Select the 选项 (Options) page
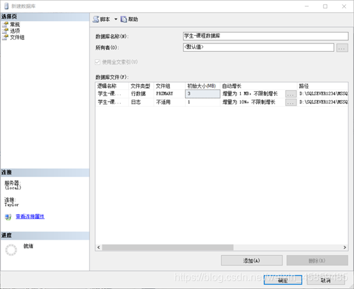 click(x=15, y=31)
